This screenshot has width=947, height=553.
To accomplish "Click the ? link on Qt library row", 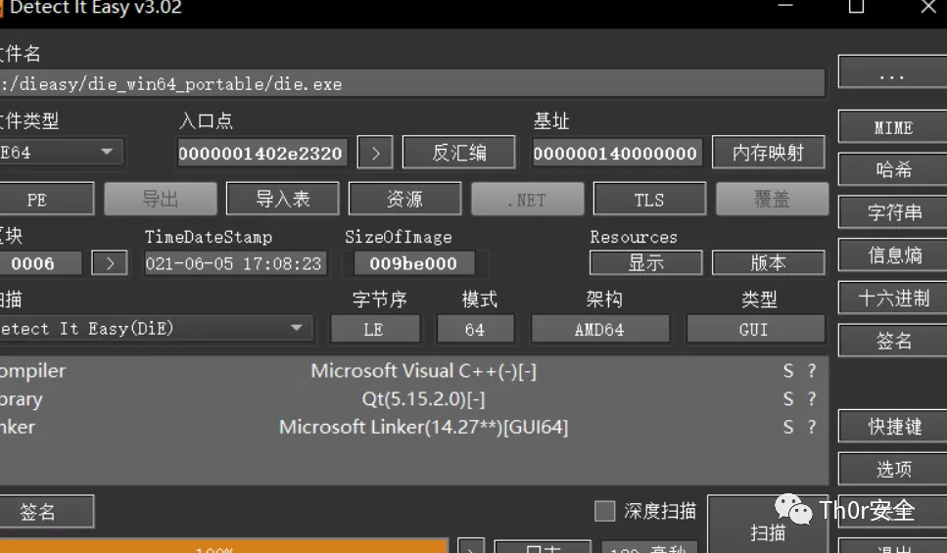I will click(812, 398).
